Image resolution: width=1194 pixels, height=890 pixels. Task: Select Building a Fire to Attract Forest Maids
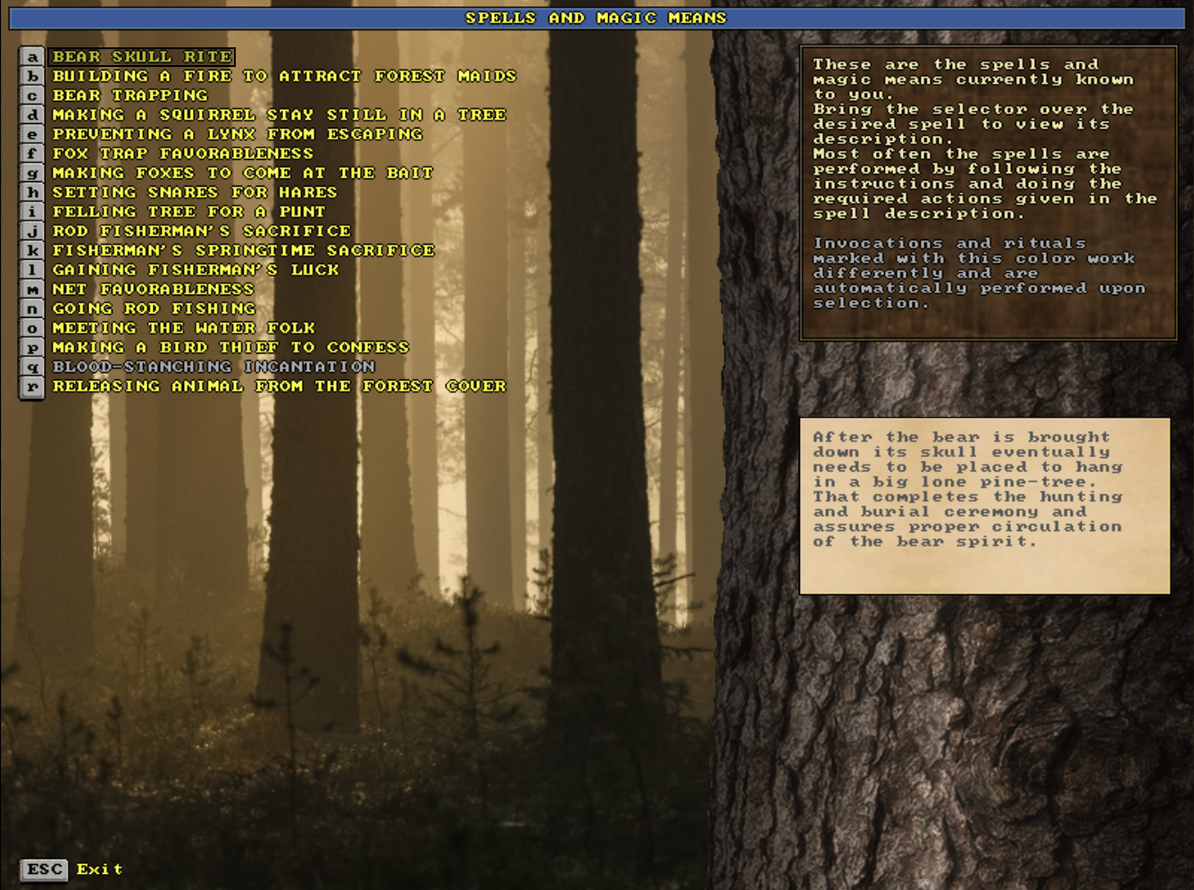click(x=284, y=77)
